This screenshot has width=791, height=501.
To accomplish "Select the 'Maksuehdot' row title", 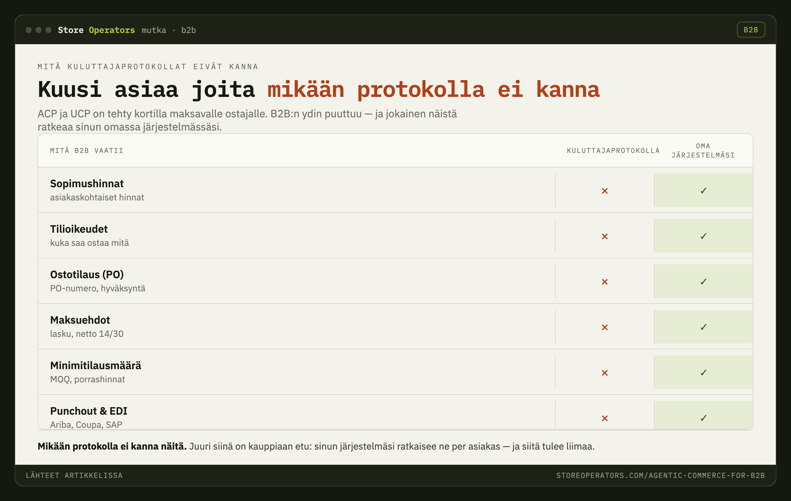I will click(x=80, y=320).
